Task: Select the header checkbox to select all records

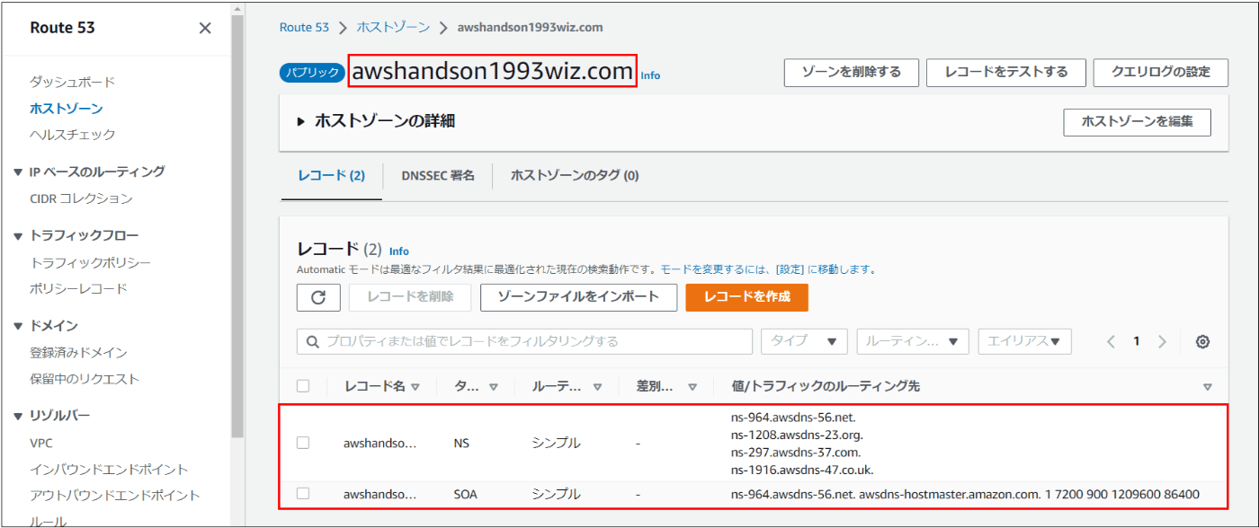Action: click(303, 386)
